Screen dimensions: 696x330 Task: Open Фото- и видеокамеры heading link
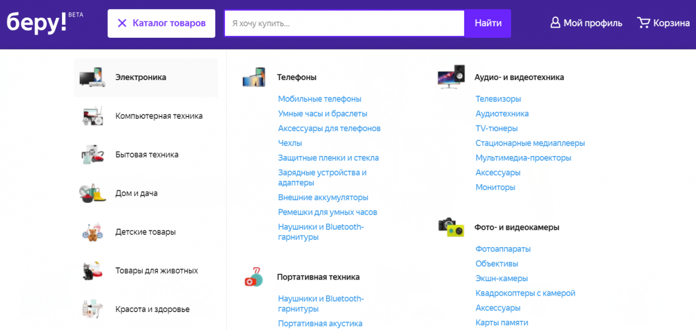point(517,227)
